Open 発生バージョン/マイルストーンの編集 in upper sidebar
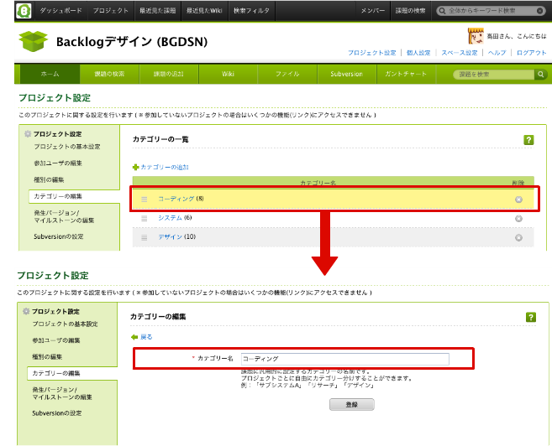The width and height of the screenshot is (552, 446). 64,216
